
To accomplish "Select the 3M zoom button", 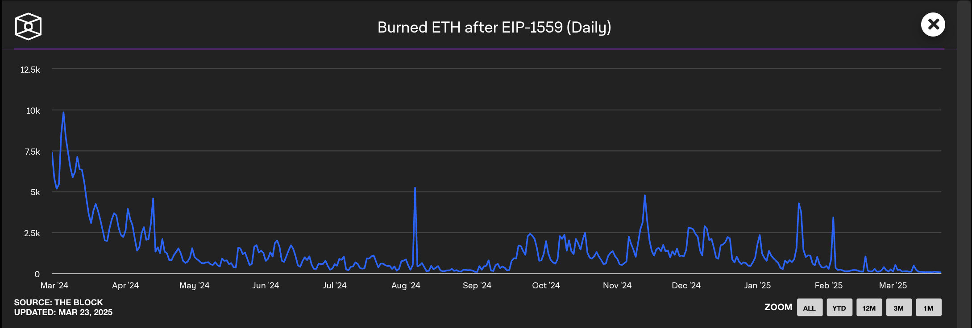I will tap(899, 307).
